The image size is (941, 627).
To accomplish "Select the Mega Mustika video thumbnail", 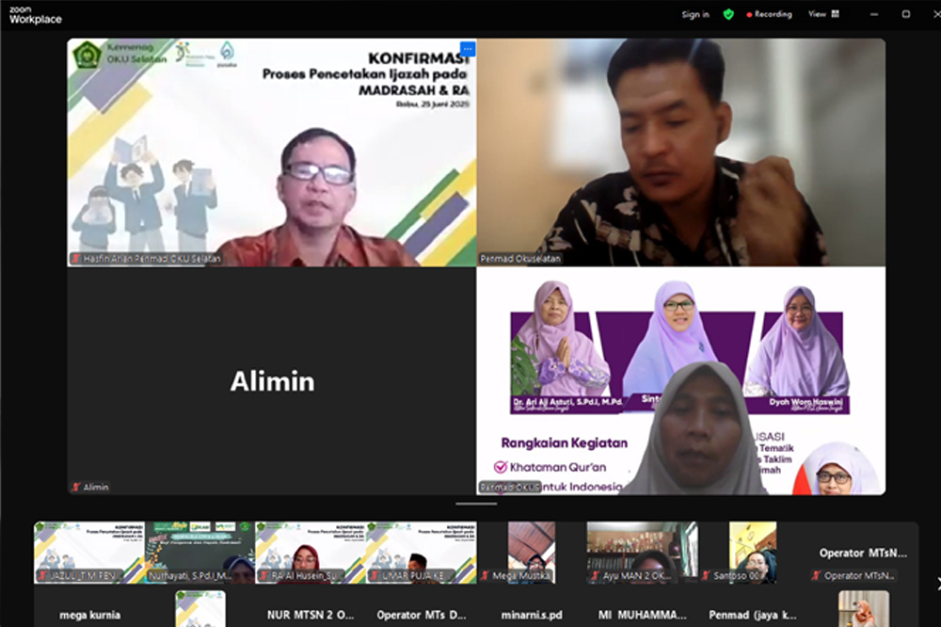I will click(532, 553).
